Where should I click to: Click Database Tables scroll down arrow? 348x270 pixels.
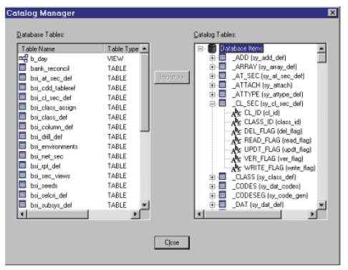tap(145, 205)
